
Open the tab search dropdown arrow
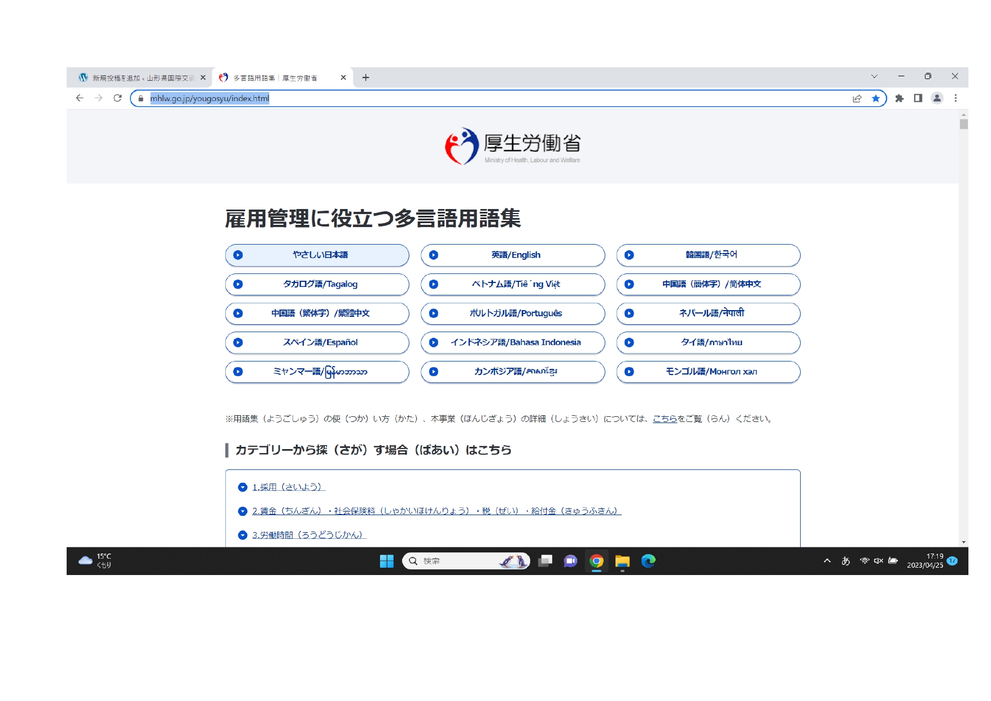coord(874,76)
